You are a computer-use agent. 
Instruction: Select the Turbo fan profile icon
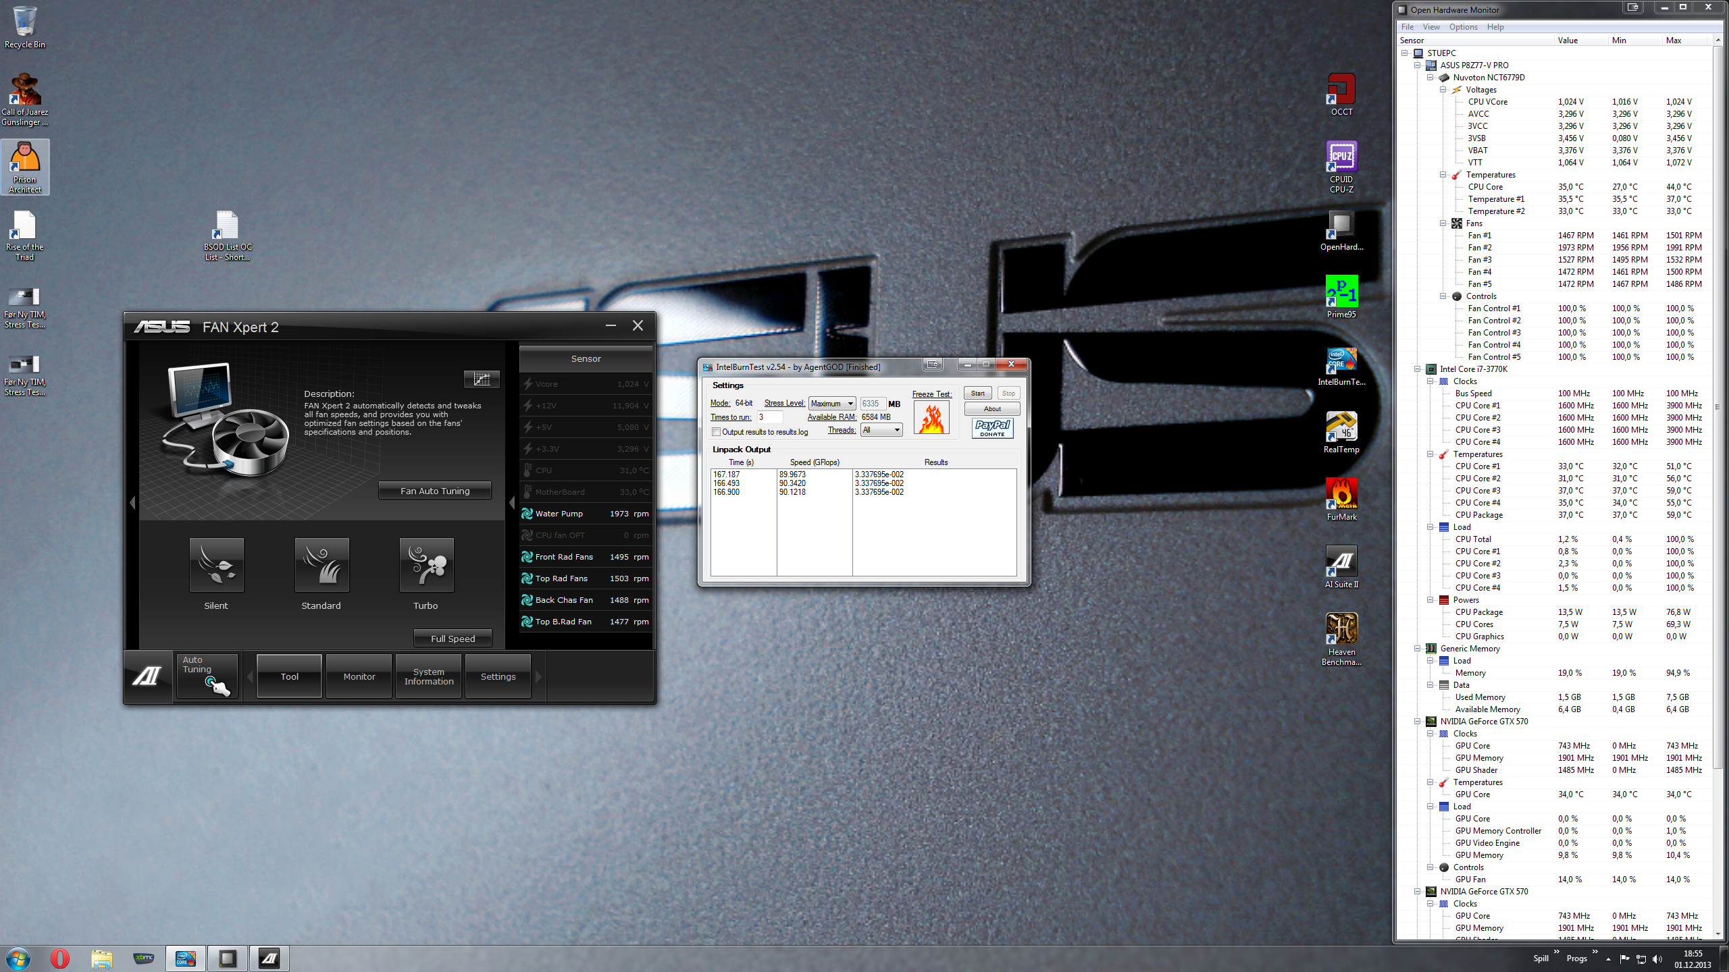(426, 565)
